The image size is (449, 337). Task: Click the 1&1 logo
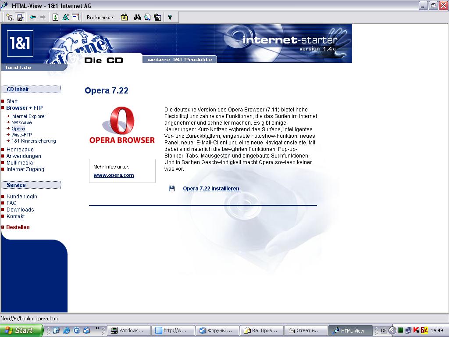click(20, 43)
